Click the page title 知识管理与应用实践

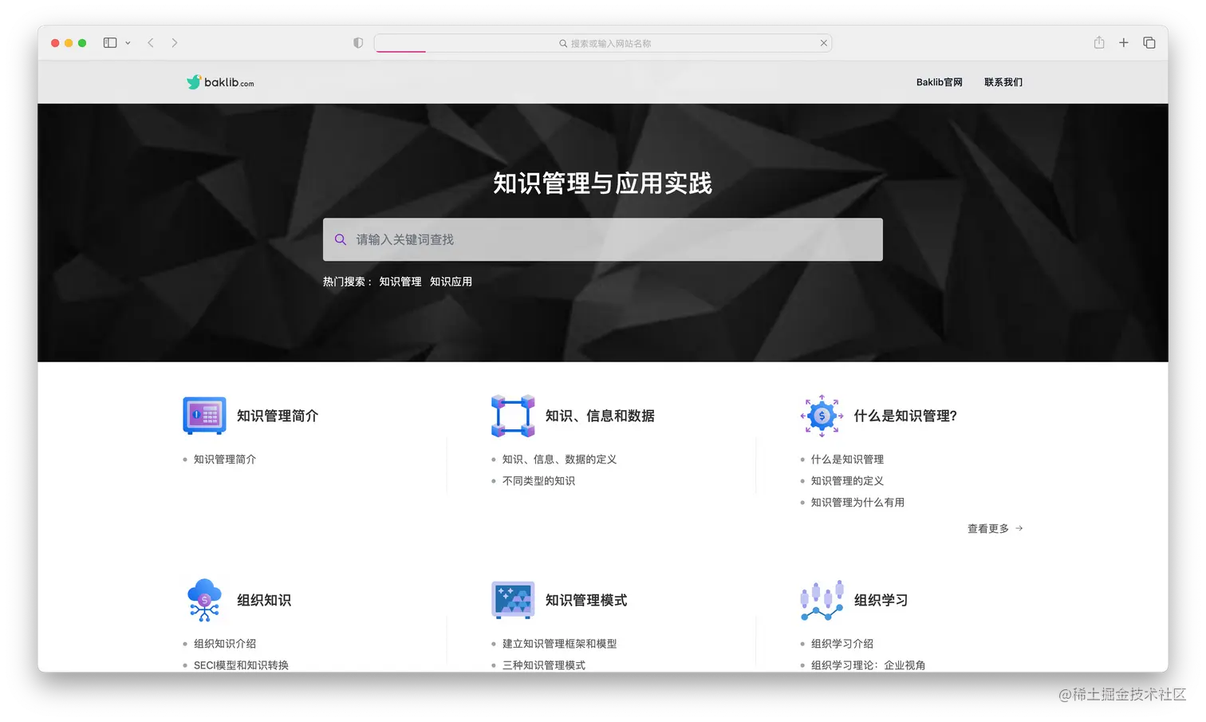602,183
